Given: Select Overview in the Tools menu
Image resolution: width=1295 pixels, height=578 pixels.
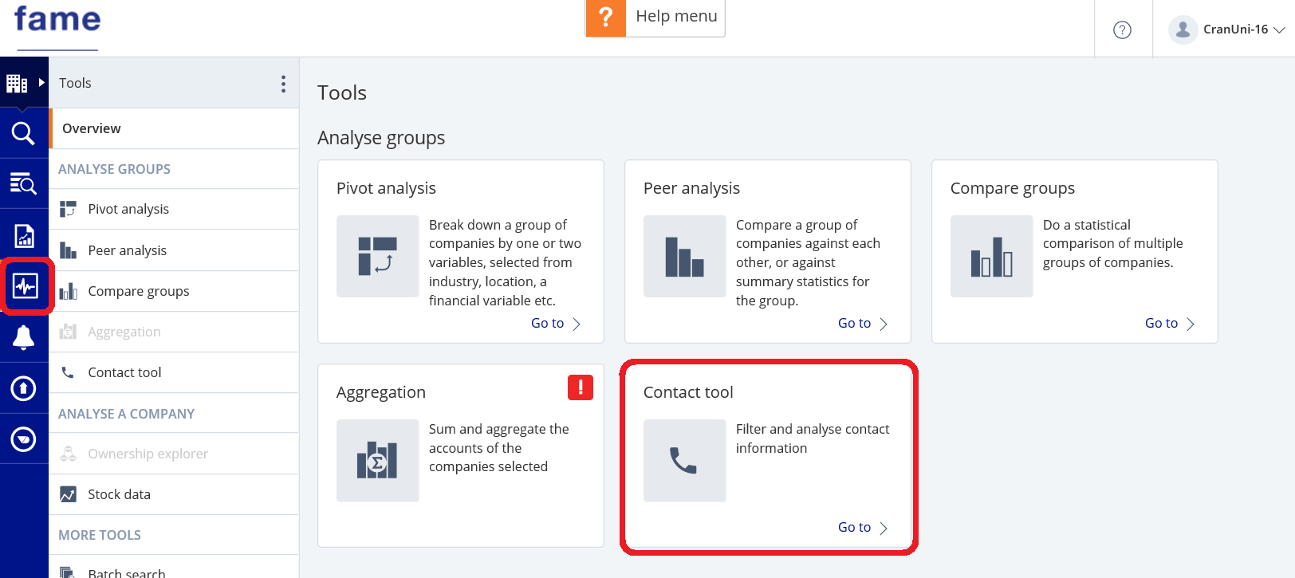Looking at the screenshot, I should (x=92, y=128).
